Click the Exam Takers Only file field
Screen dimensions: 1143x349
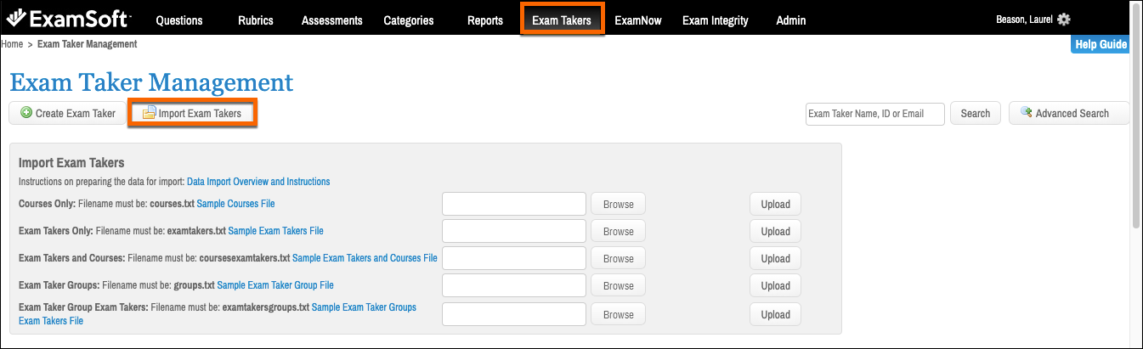pos(514,231)
